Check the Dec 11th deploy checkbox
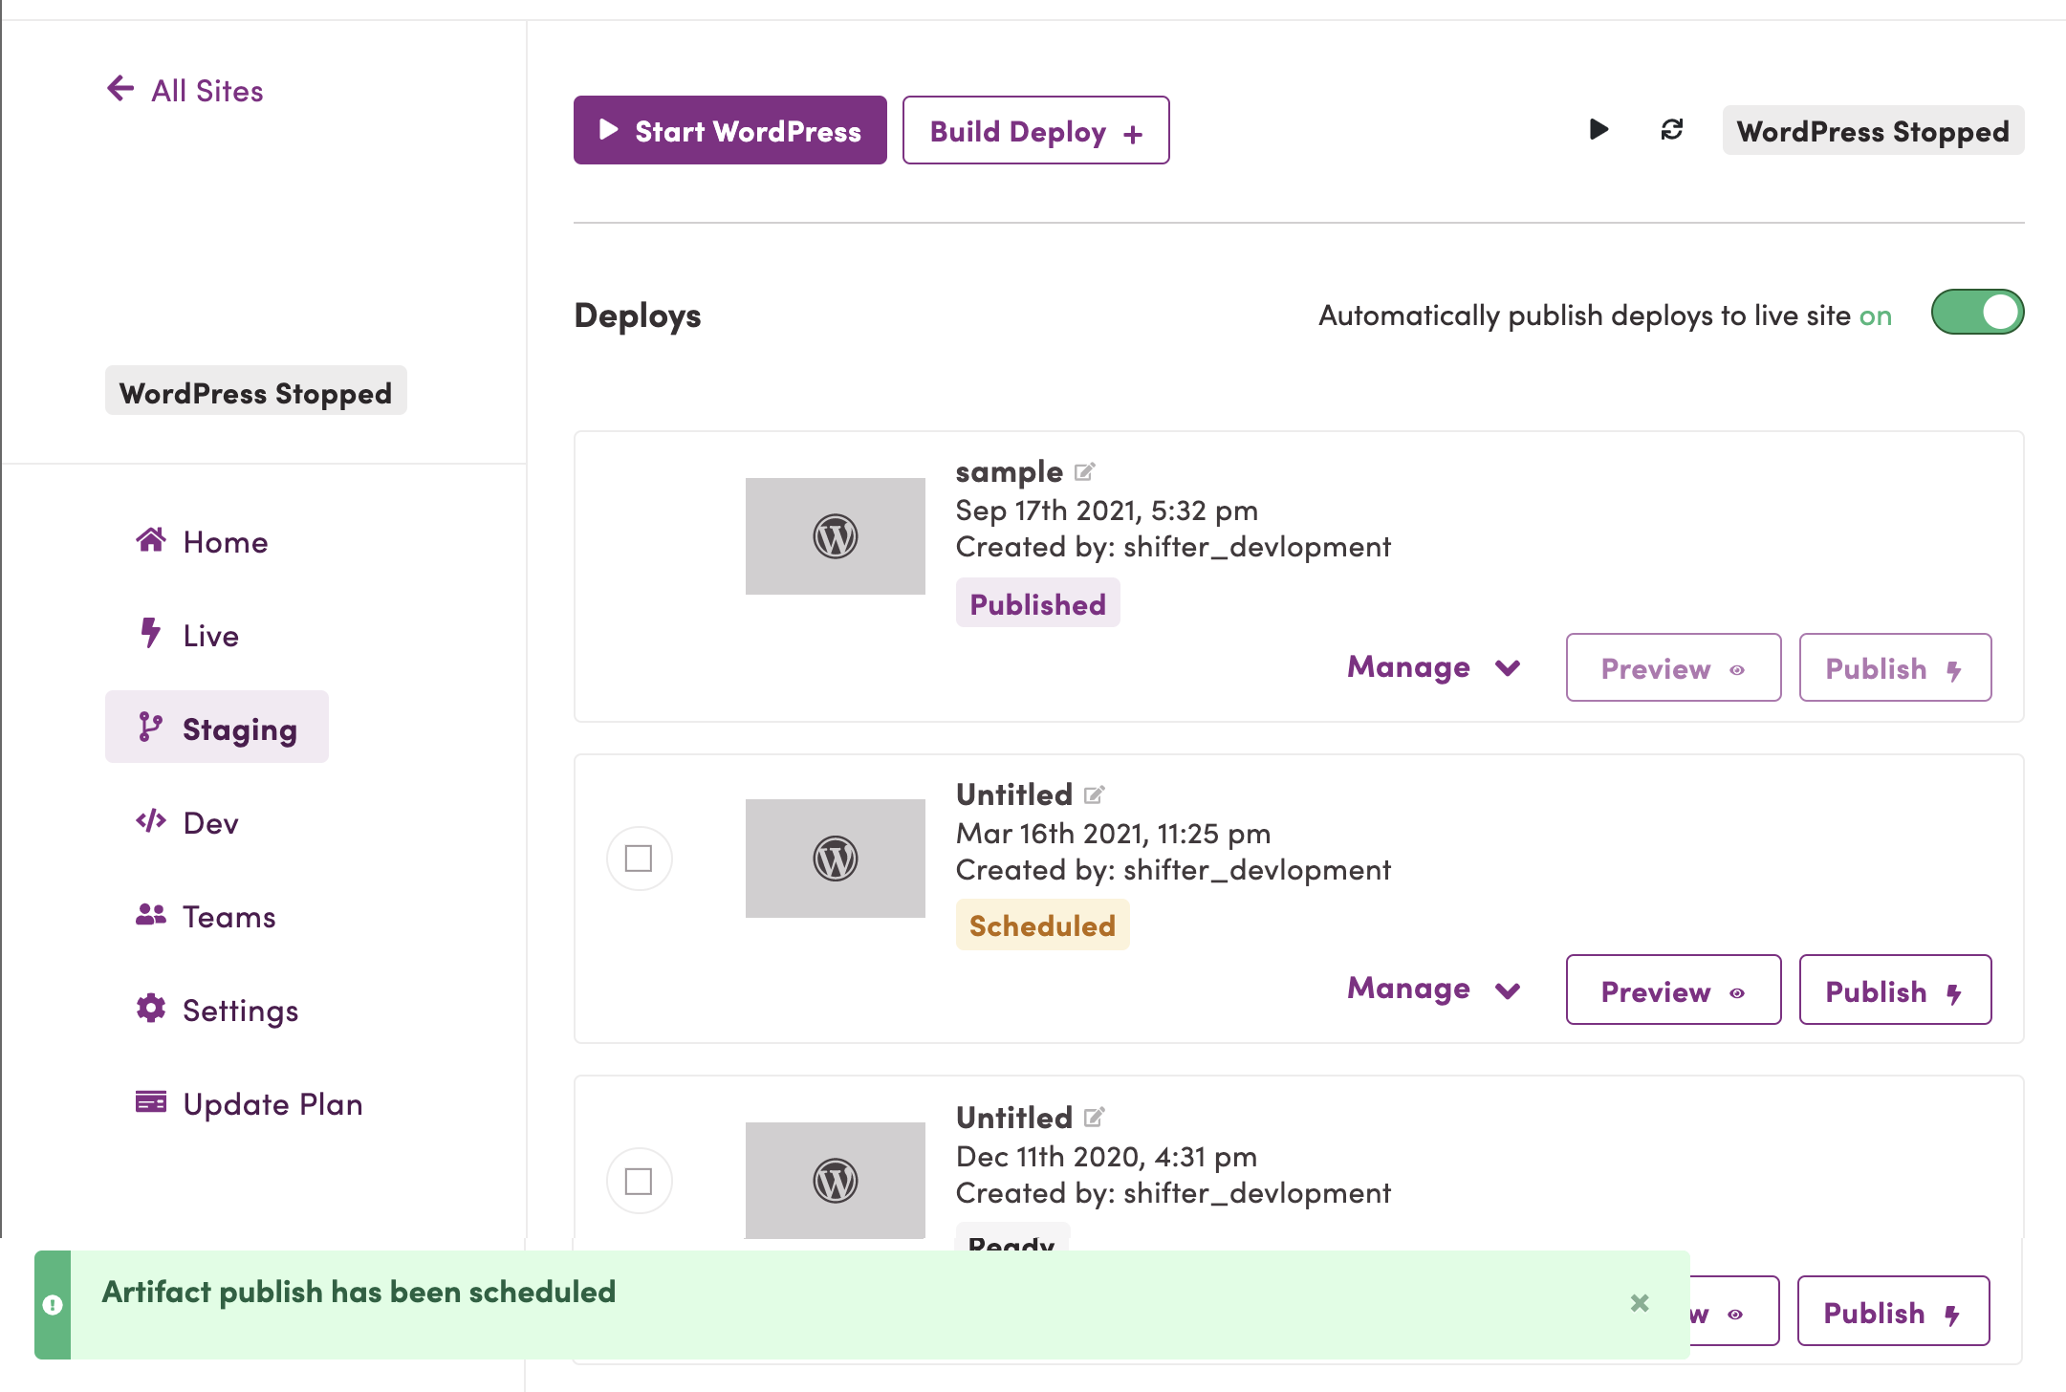 pos(639,1182)
